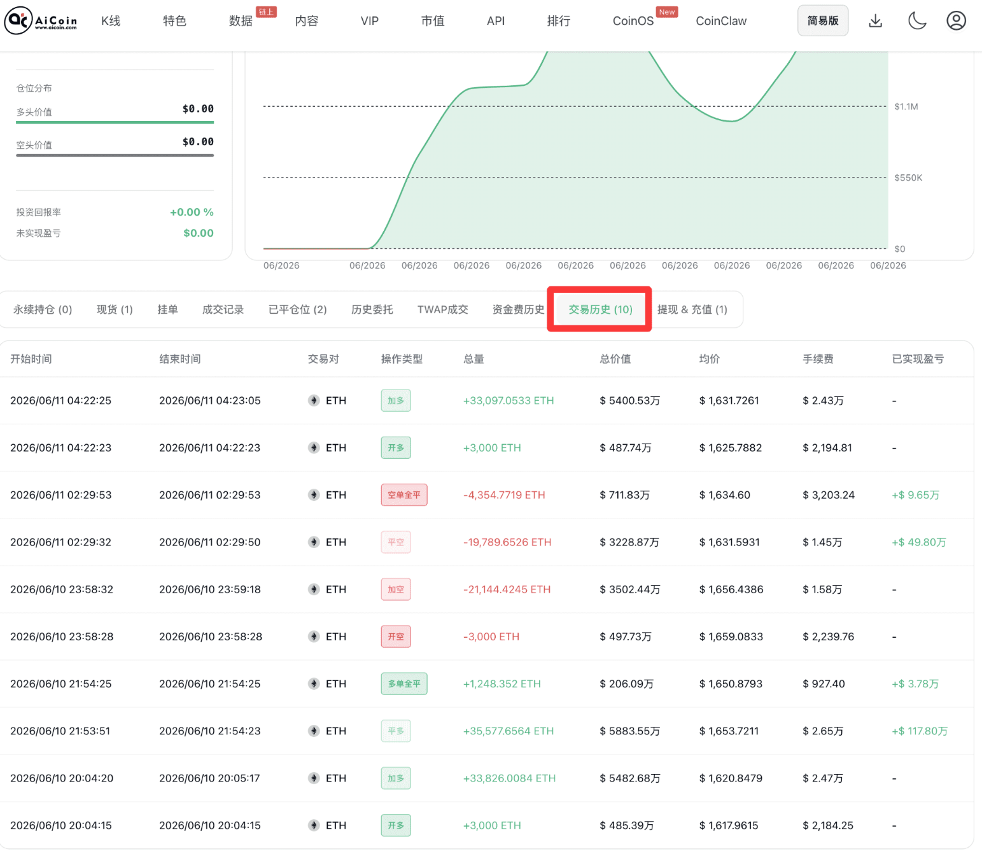The height and width of the screenshot is (856, 982).
Task: Switch to 挂单 tab
Action: (x=167, y=309)
